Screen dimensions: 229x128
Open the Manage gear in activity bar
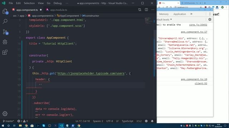5,114
